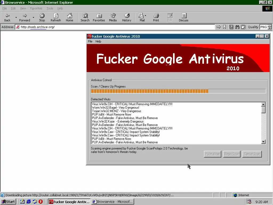Open the browser File menu

click(5, 8)
